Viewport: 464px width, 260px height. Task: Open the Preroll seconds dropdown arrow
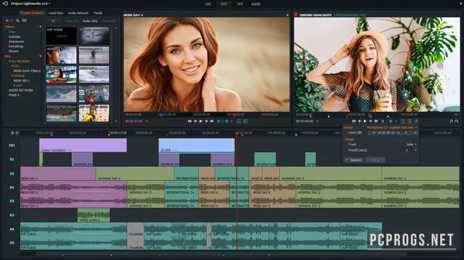click(x=416, y=150)
